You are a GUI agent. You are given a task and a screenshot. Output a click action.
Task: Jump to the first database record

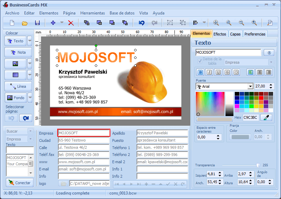click(117, 184)
